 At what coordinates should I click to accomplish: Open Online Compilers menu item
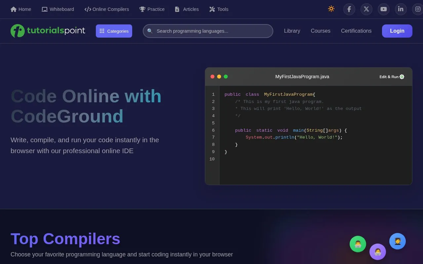click(x=107, y=9)
